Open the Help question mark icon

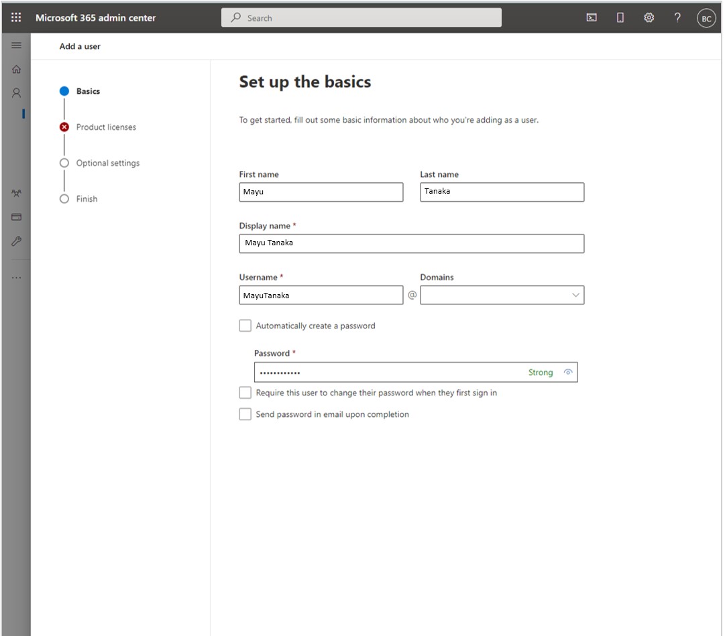[677, 18]
